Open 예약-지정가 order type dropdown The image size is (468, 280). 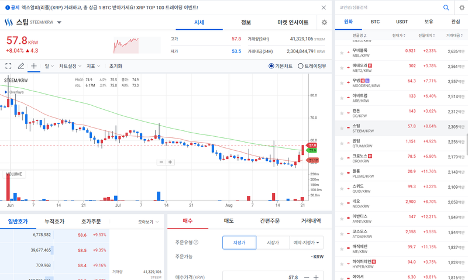coord(307,243)
